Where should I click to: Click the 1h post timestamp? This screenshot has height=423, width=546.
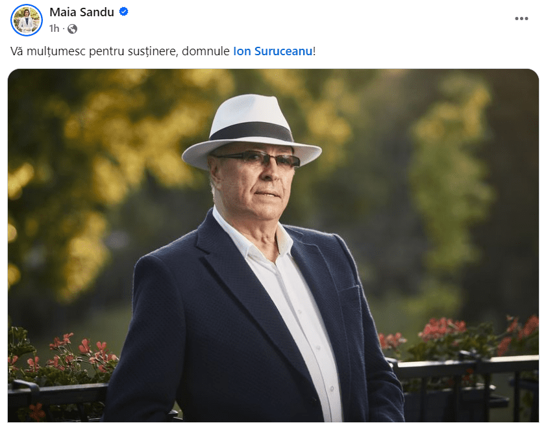pyautogui.click(x=54, y=28)
